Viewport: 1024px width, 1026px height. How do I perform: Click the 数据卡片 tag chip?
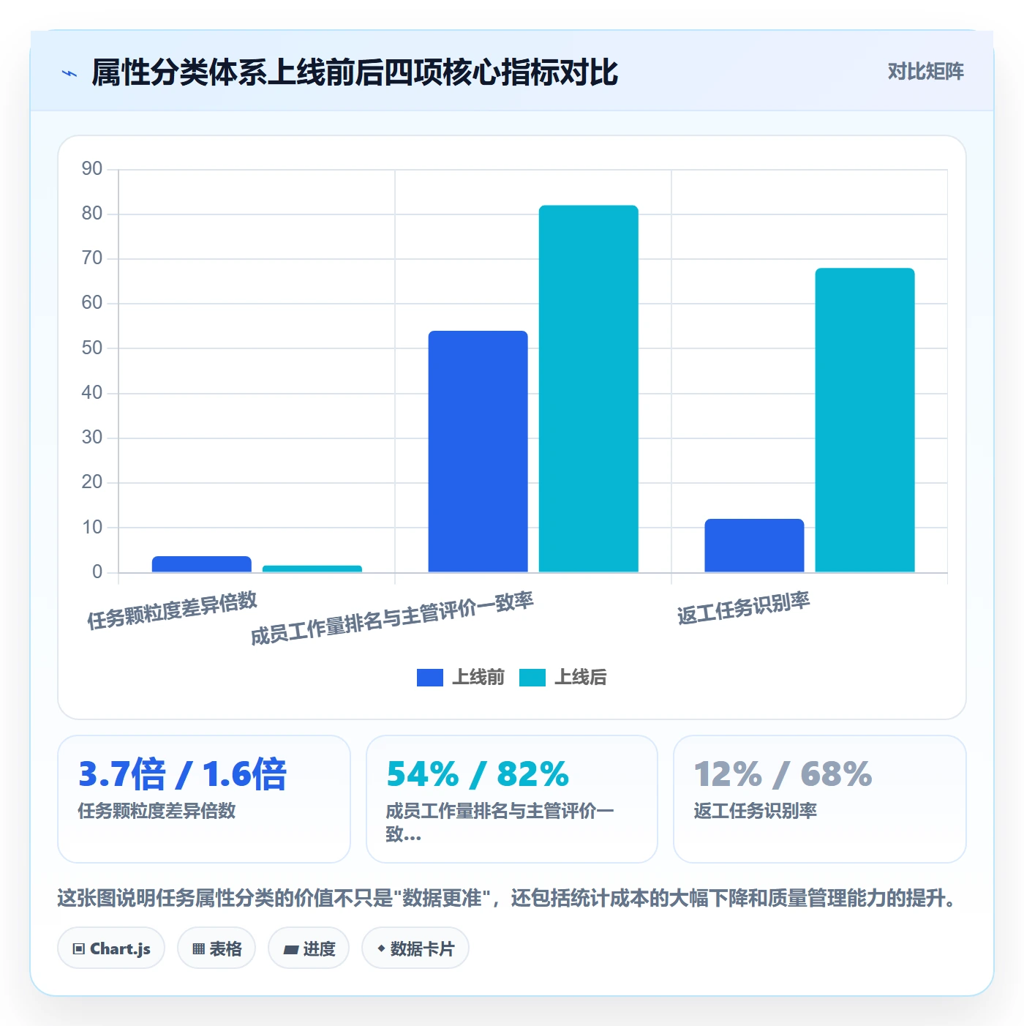(x=415, y=948)
